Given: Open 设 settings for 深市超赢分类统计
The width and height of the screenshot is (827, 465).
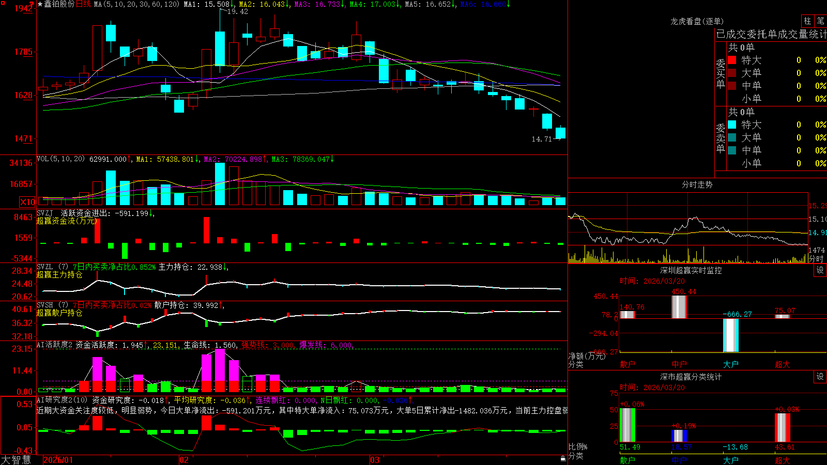Looking at the screenshot, I should tap(820, 377).
